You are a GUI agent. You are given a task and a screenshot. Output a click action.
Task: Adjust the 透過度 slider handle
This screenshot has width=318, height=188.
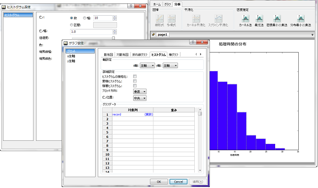pos(113,38)
